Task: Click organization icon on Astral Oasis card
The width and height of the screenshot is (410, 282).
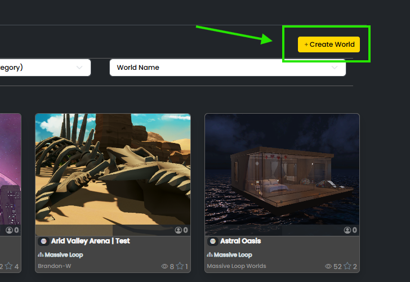Action: (x=210, y=255)
